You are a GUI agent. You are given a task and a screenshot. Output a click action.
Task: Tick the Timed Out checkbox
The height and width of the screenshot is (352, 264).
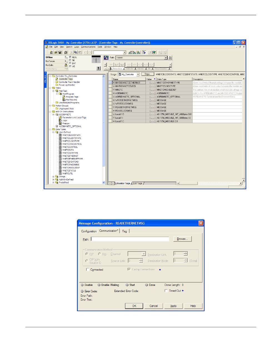pyautogui.click(x=166, y=291)
